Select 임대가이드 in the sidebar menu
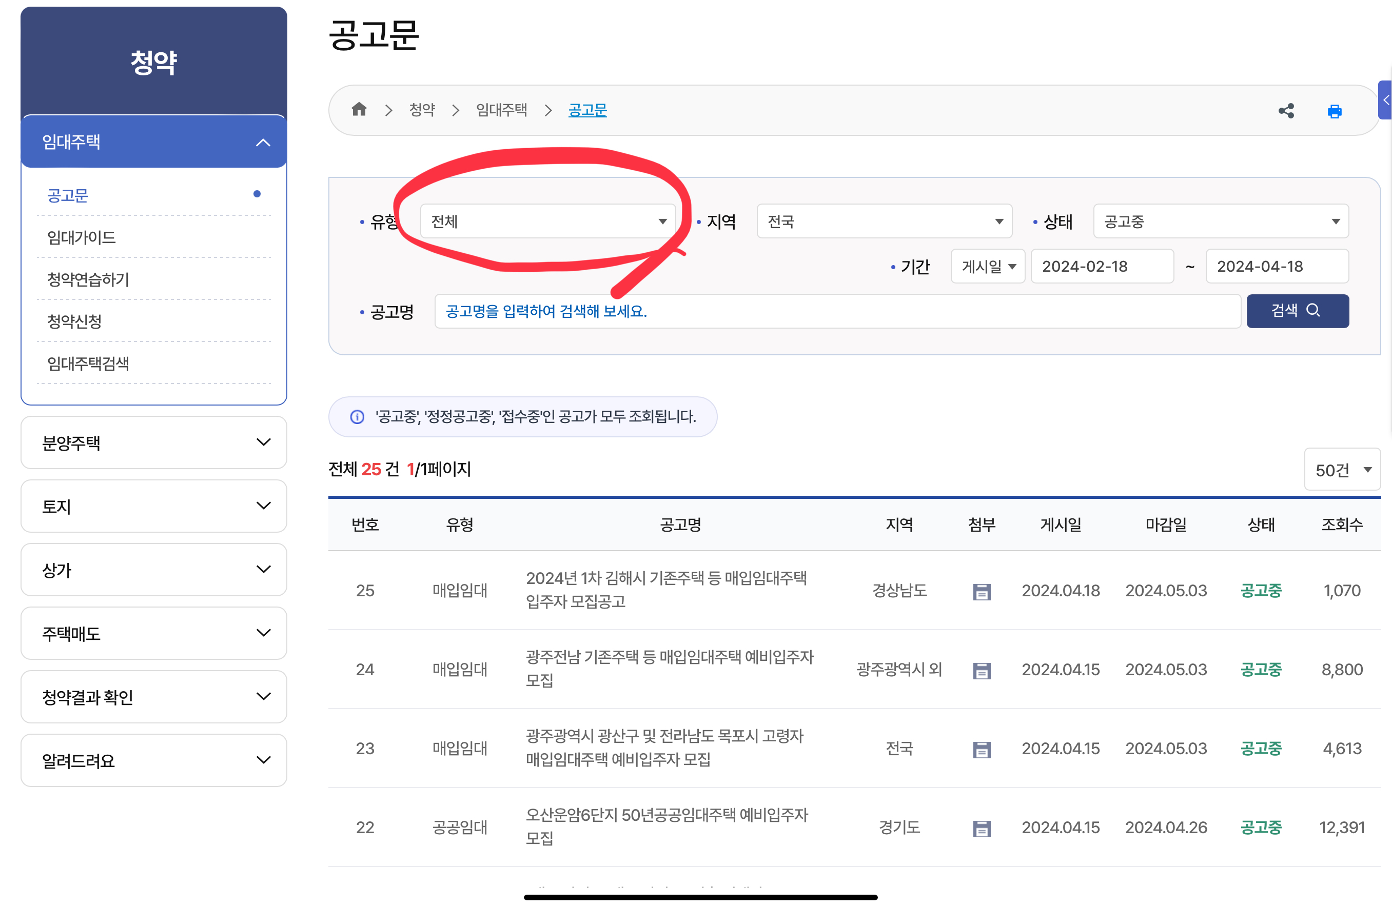 tap(82, 237)
